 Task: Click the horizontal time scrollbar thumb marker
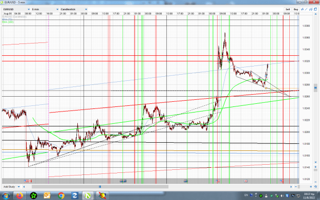[100, 187]
